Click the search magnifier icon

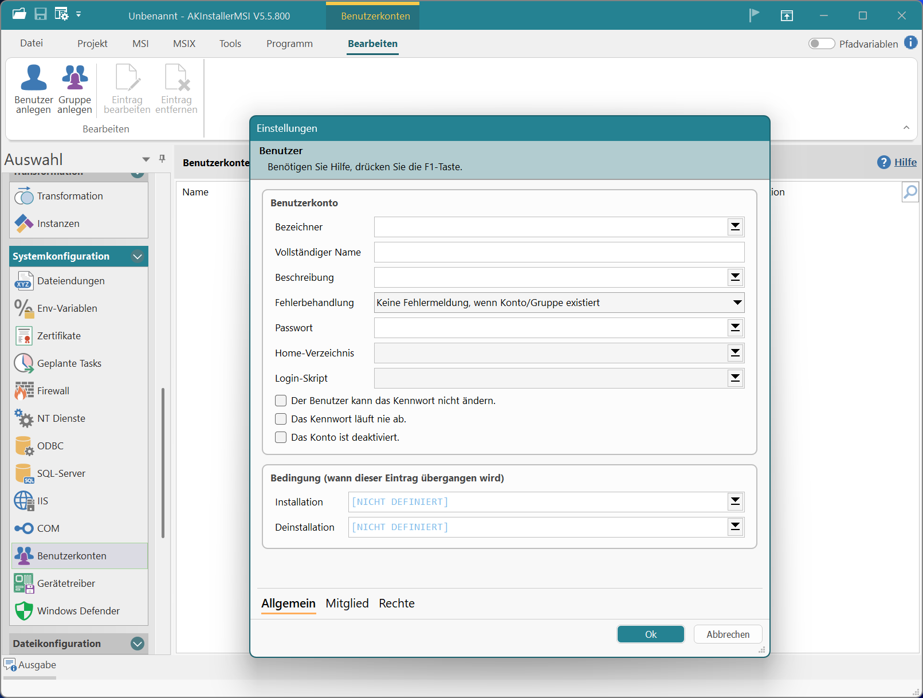click(x=910, y=192)
